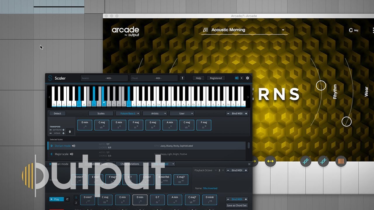The image size is (374, 210).
Task: Click the Help button
Action: pyautogui.click(x=198, y=78)
